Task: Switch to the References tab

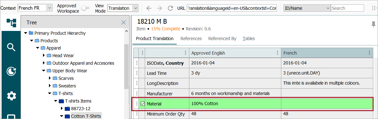Action: pos(191,39)
